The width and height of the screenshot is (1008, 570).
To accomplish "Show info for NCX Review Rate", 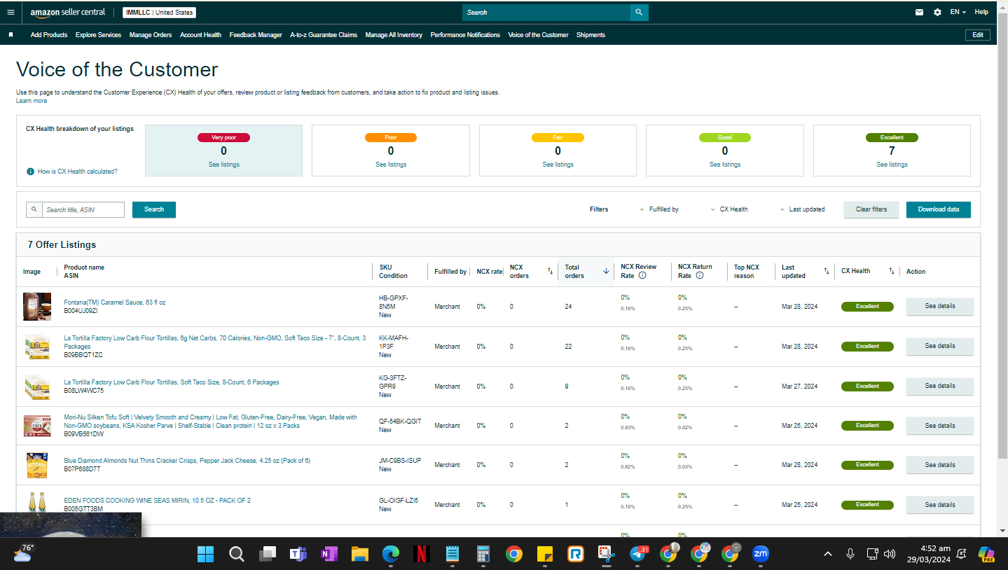I will pyautogui.click(x=642, y=276).
